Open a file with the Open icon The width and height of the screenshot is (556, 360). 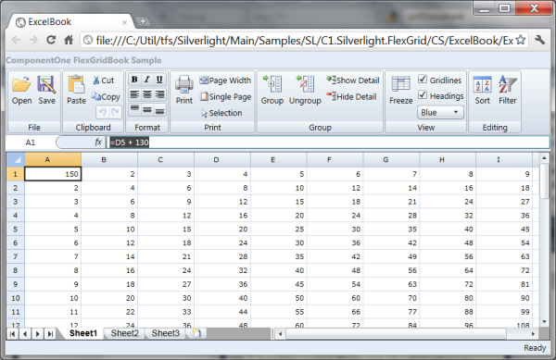(x=21, y=84)
